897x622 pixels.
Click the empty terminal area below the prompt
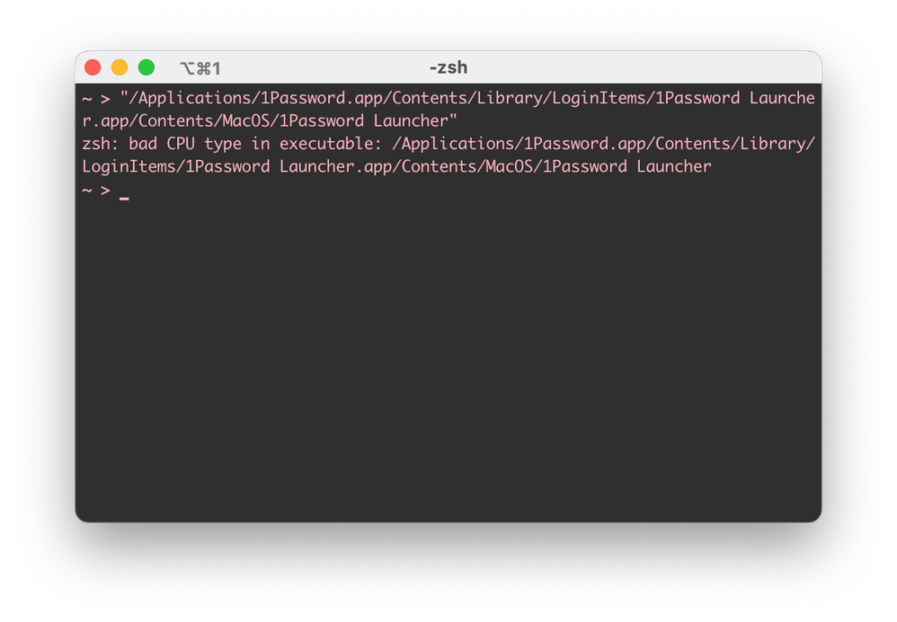tap(448, 360)
